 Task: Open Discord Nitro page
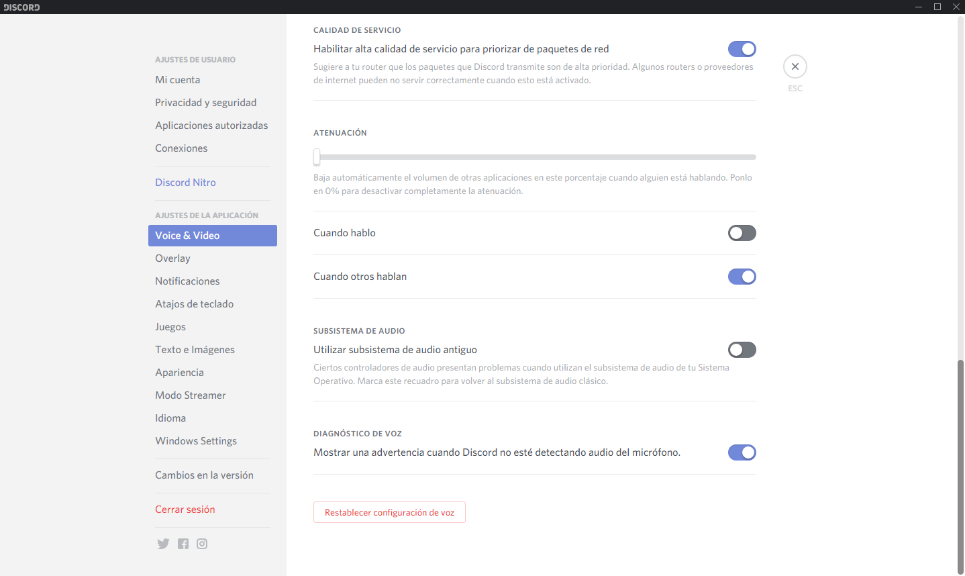[213, 183]
